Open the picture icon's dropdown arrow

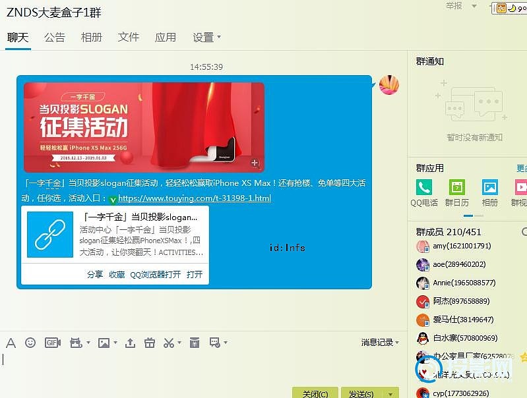pos(115,343)
